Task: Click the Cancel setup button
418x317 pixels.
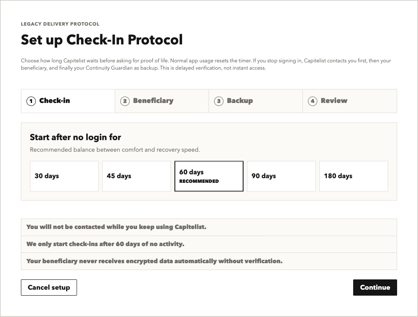Action: (x=49, y=288)
